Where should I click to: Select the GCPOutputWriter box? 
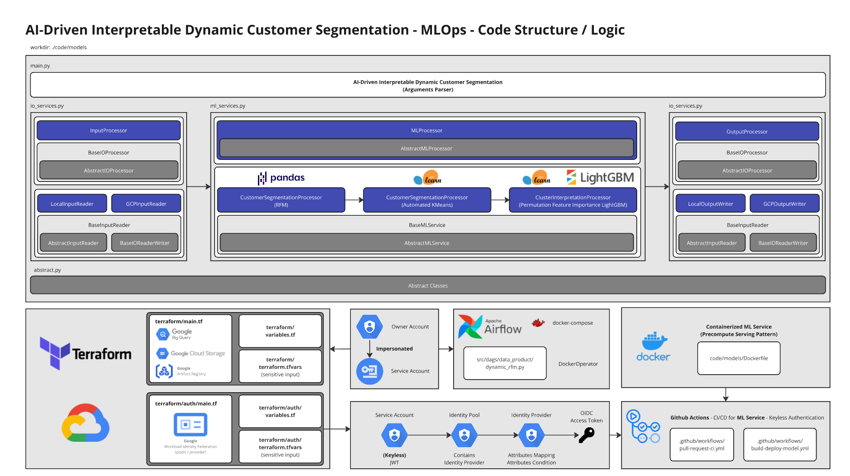pos(785,204)
